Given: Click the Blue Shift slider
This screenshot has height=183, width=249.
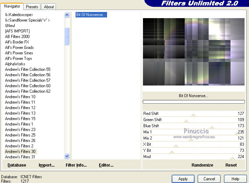Looking at the screenshot, I should click(194, 126).
